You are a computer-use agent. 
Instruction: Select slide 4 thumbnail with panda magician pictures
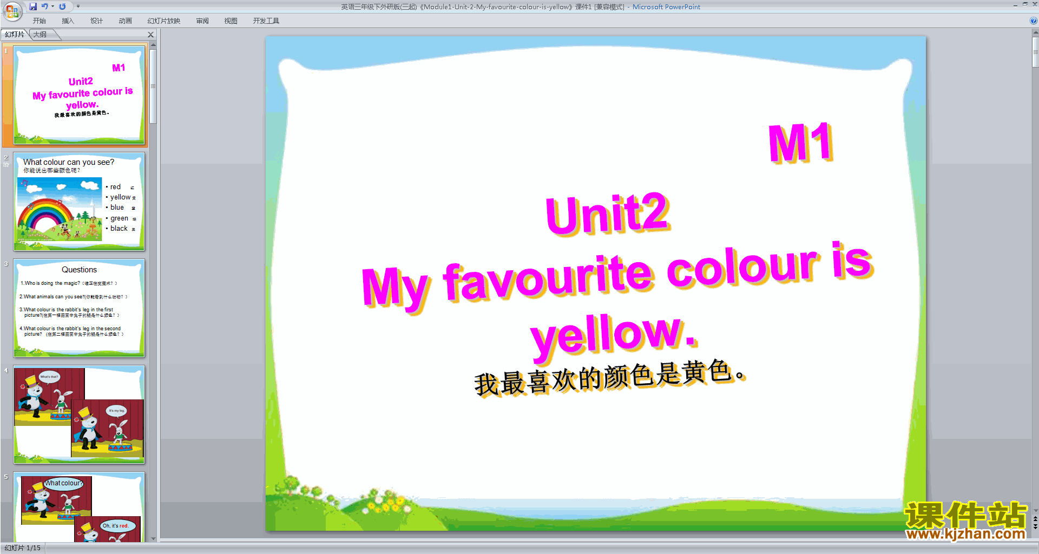pos(79,415)
